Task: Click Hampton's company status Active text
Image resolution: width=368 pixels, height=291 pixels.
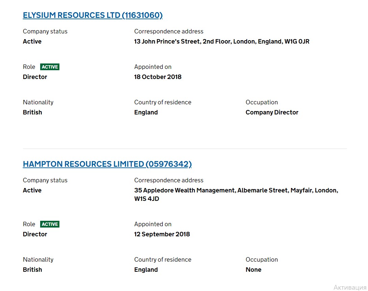Action: pyautogui.click(x=32, y=190)
